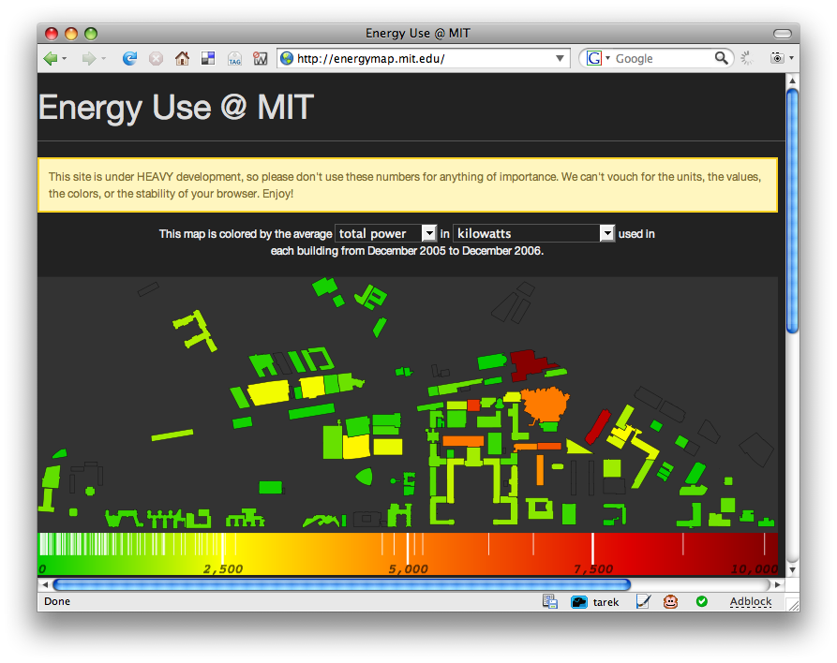This screenshot has height=663, width=837.
Task: Open the back history dropdown arrow
Action: pyautogui.click(x=65, y=58)
